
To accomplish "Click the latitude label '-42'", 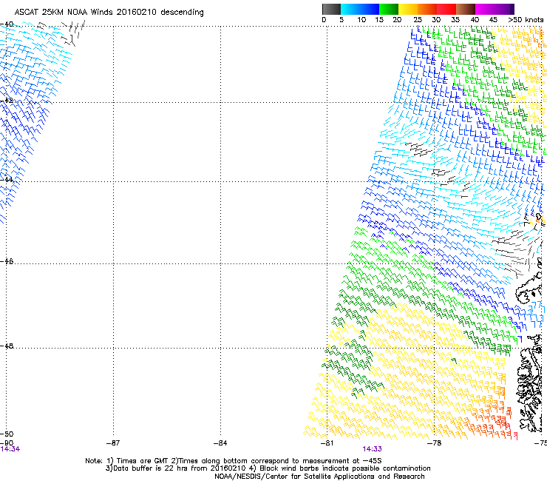I will point(7,100).
